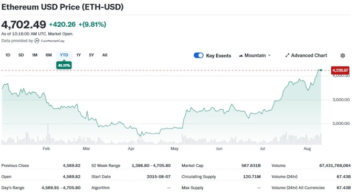The height and width of the screenshot is (196, 357).
Task: Click the green endpoint dot on chart line
Action: pyautogui.click(x=321, y=70)
